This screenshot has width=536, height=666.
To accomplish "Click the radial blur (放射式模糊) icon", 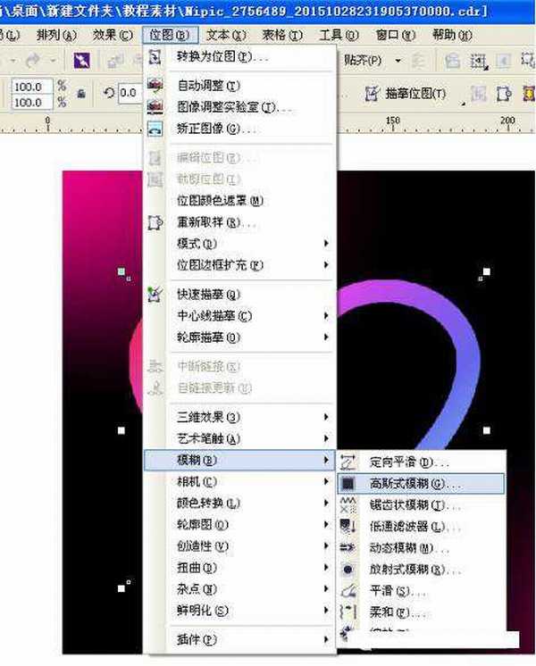I will click(x=348, y=570).
